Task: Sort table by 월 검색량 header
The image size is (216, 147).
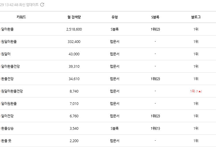Action: pos(74,17)
